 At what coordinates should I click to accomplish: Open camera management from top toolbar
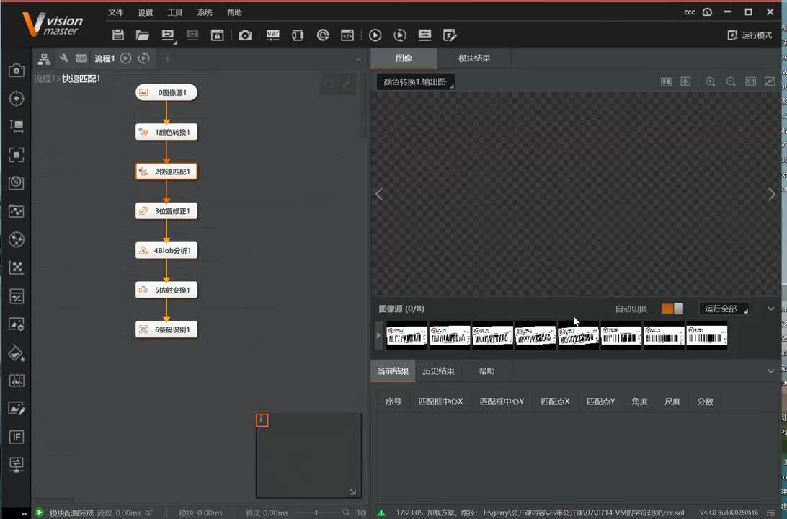245,35
